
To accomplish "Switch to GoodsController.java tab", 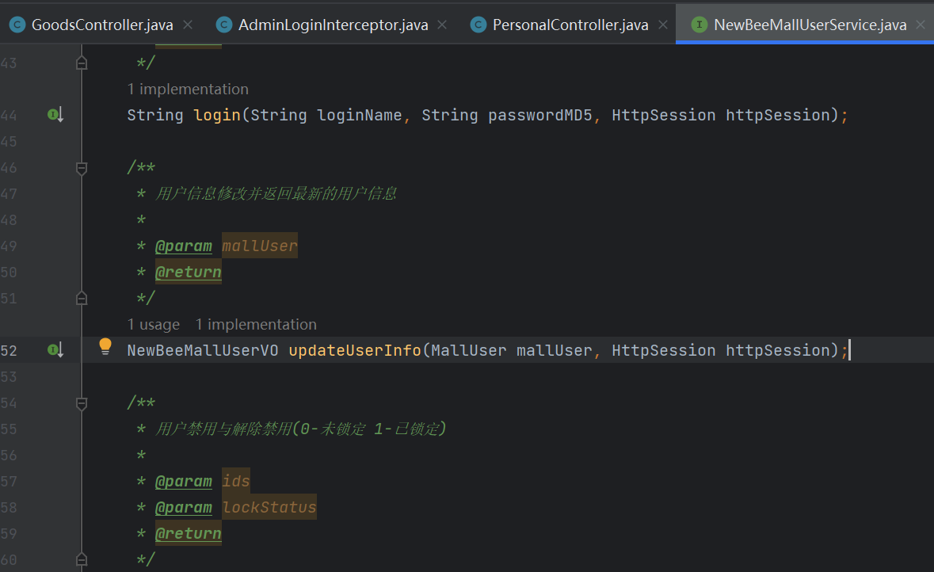I will point(102,25).
